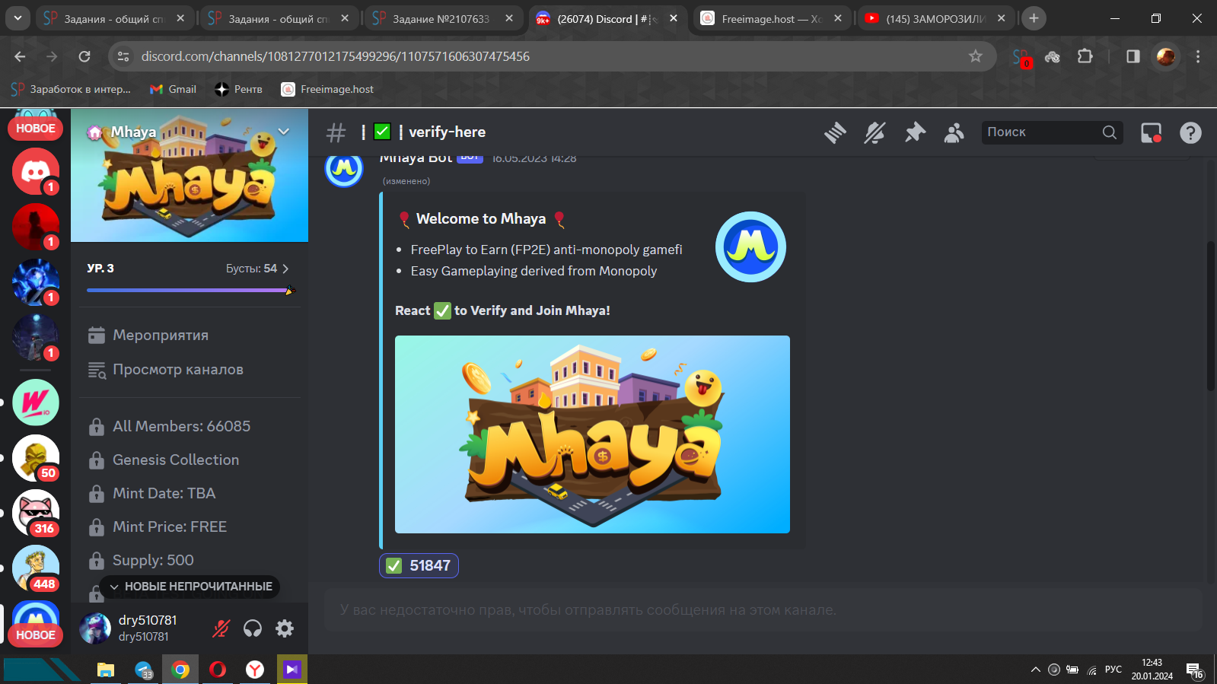This screenshot has height=684, width=1217.
Task: Open browser extensions puzzle icon
Action: 1085,56
